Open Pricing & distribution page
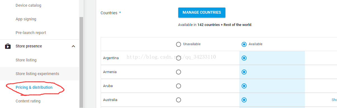This screenshot has height=108, width=337. [x=34, y=87]
